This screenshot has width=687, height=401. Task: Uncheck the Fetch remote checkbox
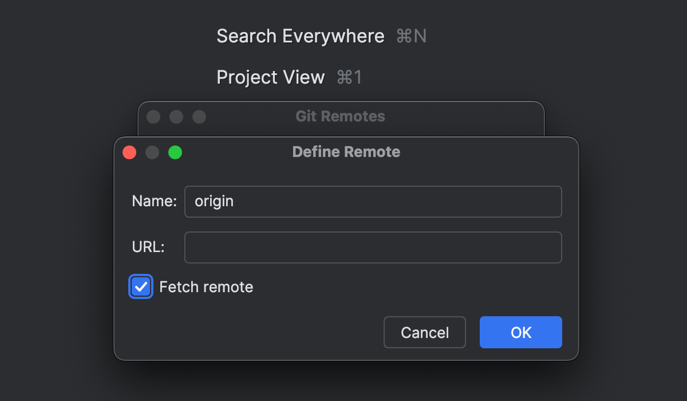tap(141, 287)
